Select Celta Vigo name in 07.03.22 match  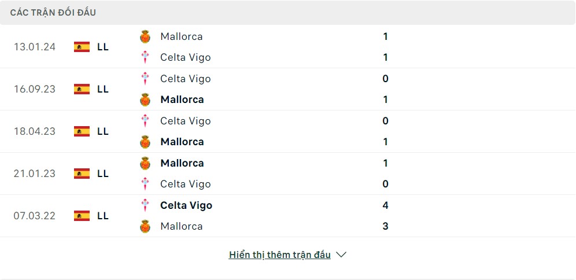(186, 205)
